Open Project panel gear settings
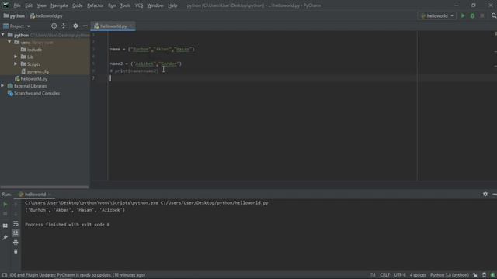 tap(75, 26)
